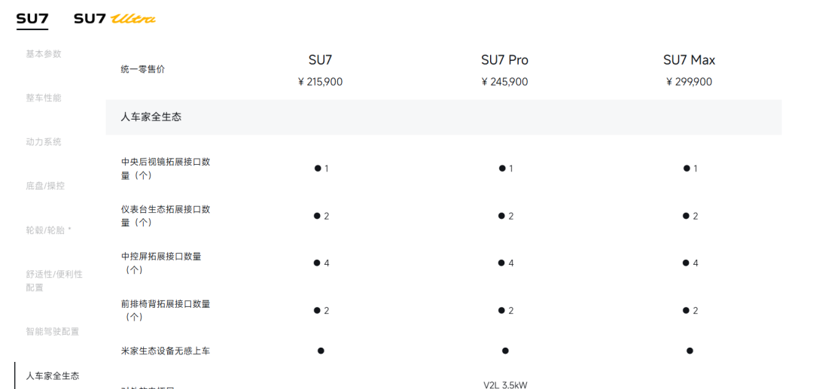Click the 米家生态设备无感上车 dot under SU7 Max
813x389 pixels.
pos(690,351)
